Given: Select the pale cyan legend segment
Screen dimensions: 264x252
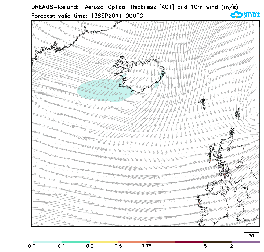Looking at the screenshot, I should [x=47, y=242].
